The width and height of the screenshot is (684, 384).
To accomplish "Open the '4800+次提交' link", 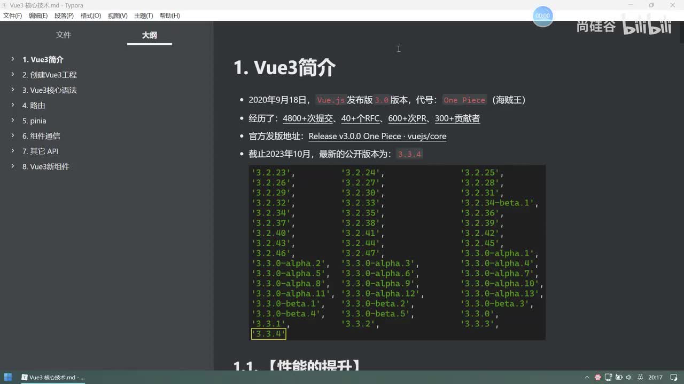I will (308, 118).
